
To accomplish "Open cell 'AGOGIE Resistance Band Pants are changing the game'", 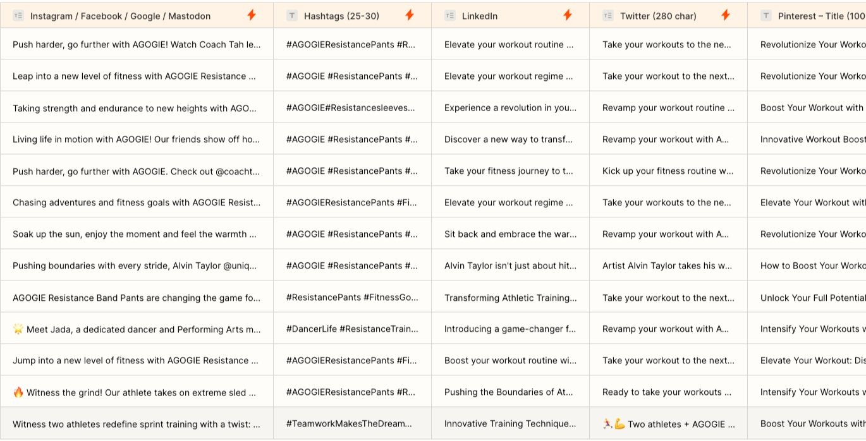I will tap(137, 297).
